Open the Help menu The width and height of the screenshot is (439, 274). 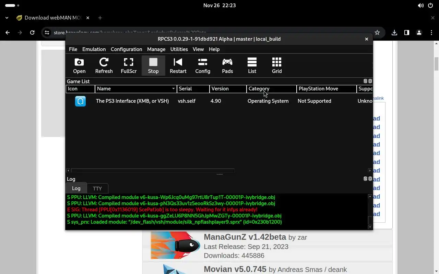tap(214, 49)
